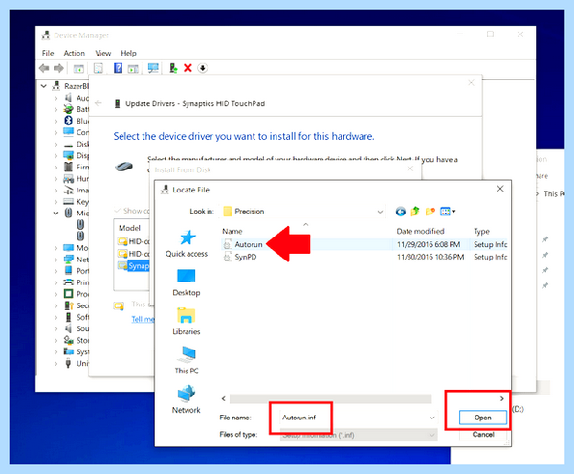
Task: Click the Update driver toolbar icon
Action: 173,68
